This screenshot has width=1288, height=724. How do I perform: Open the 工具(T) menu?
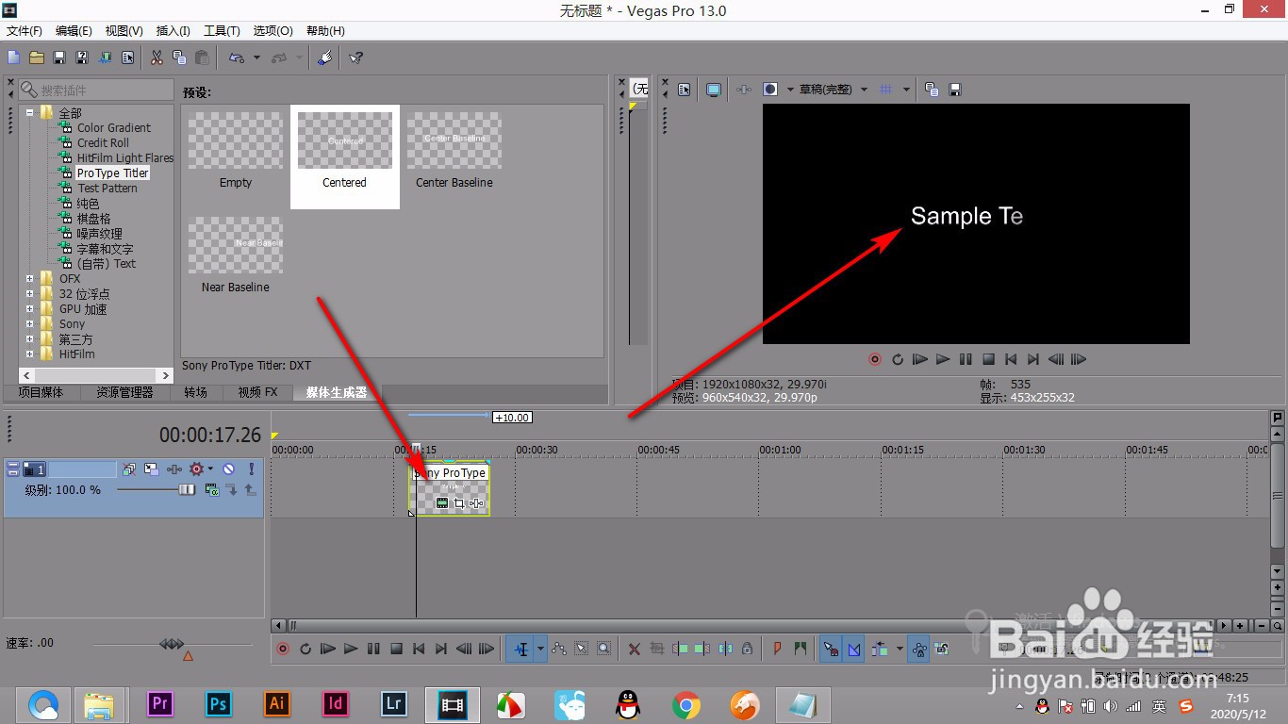(222, 31)
